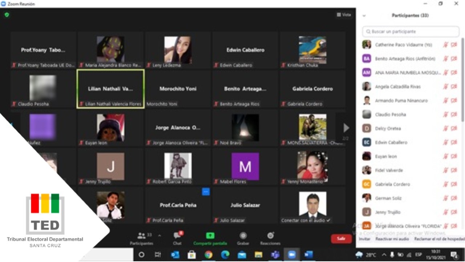Image resolution: width=465 pixels, height=262 pixels.
Task: Collapse the Participantes panel with the top-left chevron
Action: (x=364, y=16)
